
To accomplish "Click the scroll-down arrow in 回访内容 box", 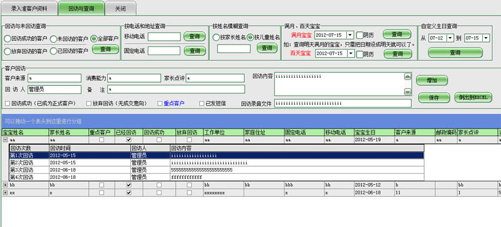I will point(408,92).
